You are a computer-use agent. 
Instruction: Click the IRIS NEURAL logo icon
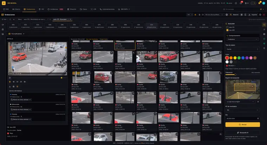point(4,3)
